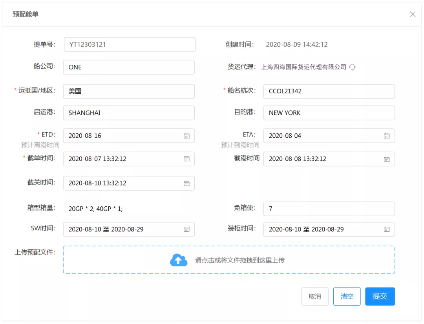Open the 装柜时间 date range calendar icon
The width and height of the screenshot is (424, 324).
387,229
